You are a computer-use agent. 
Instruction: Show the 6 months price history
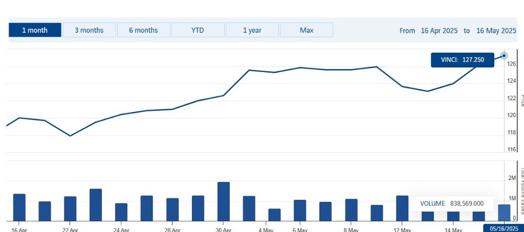pos(143,30)
